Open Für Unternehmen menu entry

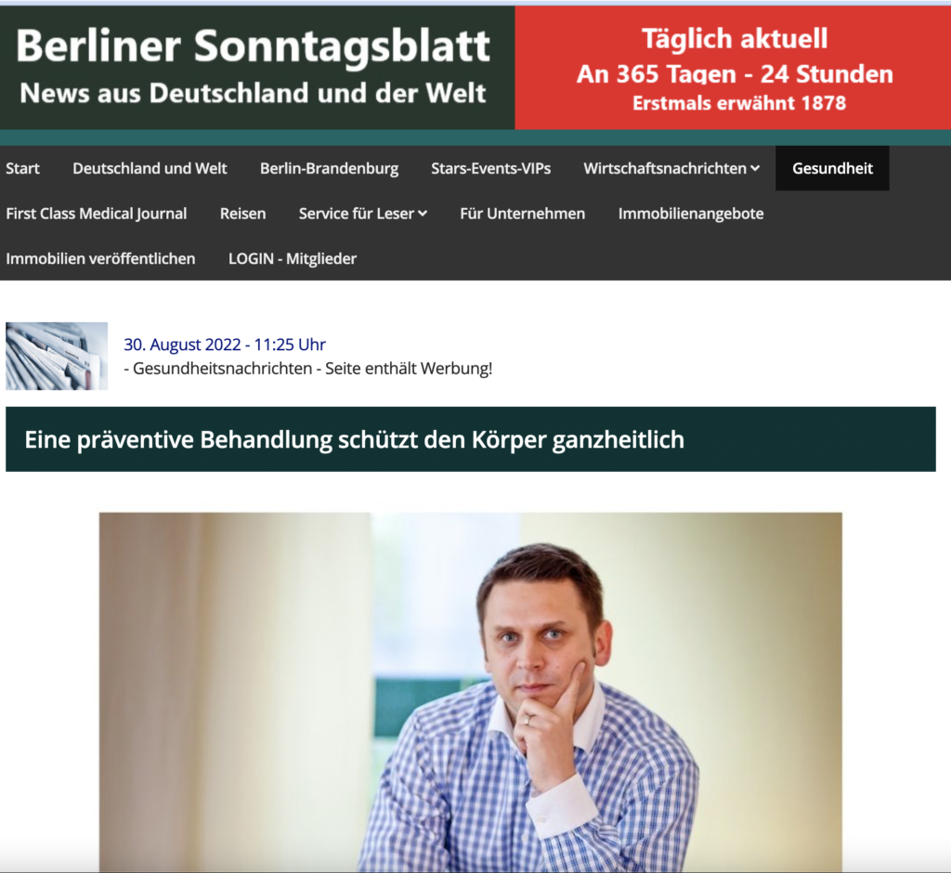coord(522,214)
